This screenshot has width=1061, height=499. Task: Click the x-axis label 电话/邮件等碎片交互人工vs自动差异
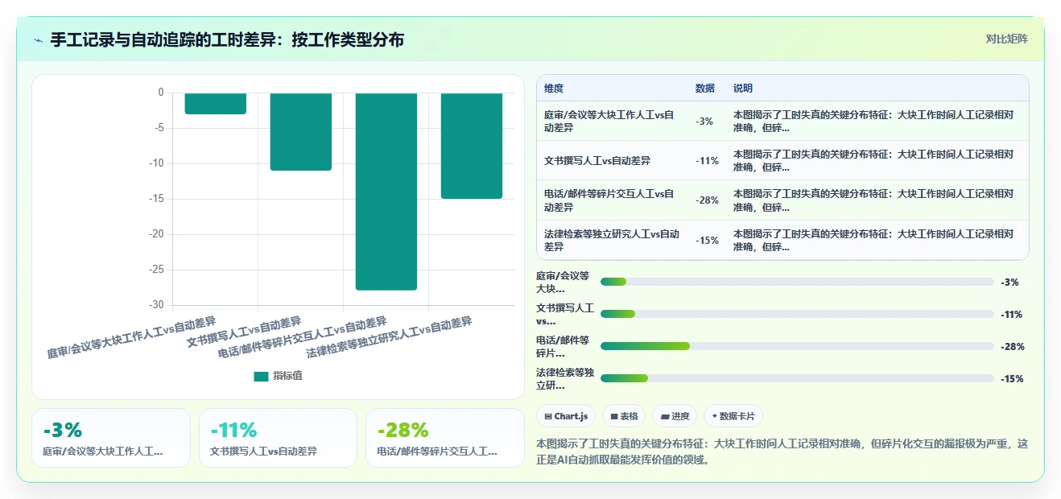point(303,337)
